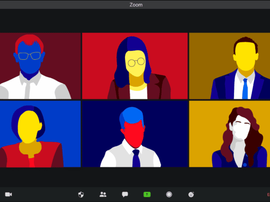
Task: Select the curly-haired woman on the gold tile
Action: pos(230,134)
